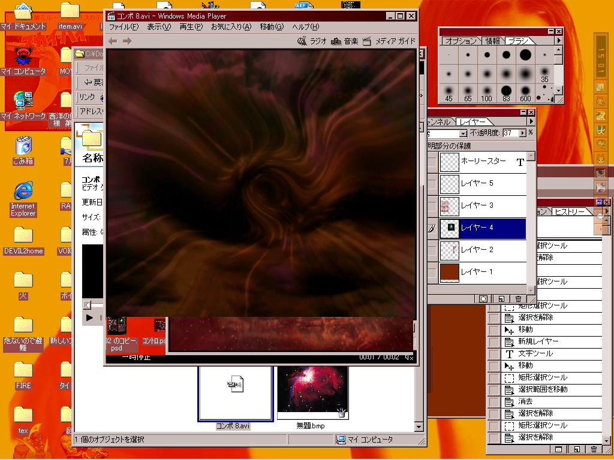
Task: Open the My Computer desktop icon
Action: (23, 60)
